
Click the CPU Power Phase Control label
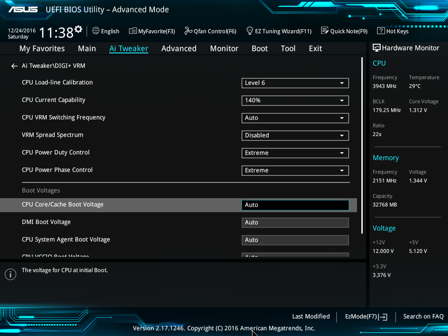click(x=57, y=170)
